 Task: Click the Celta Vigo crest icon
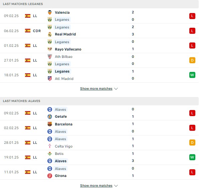pos(50,146)
